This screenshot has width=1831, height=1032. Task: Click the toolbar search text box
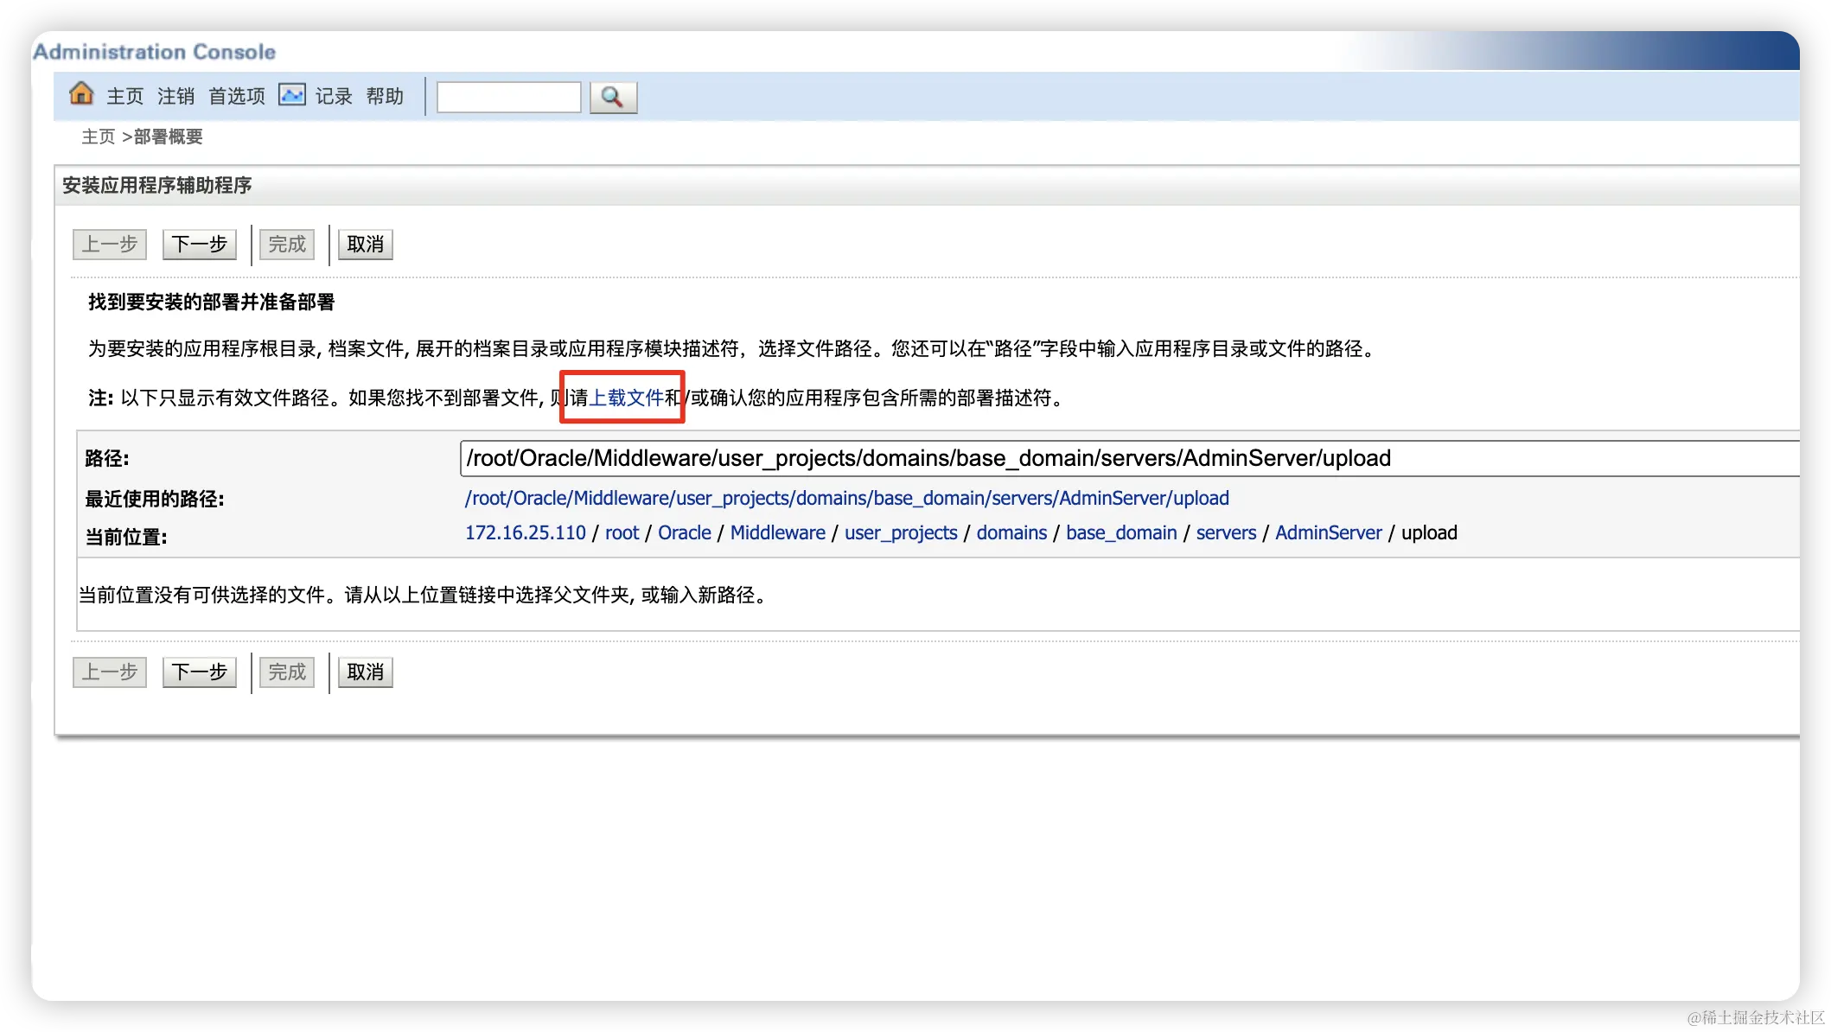click(x=508, y=97)
